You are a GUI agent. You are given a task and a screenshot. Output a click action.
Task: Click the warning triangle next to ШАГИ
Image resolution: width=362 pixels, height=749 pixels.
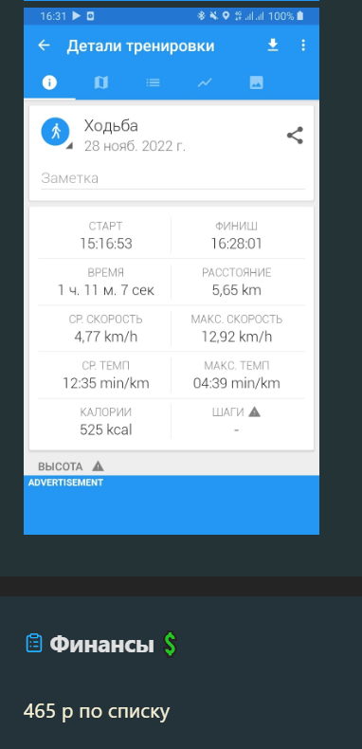tap(255, 411)
